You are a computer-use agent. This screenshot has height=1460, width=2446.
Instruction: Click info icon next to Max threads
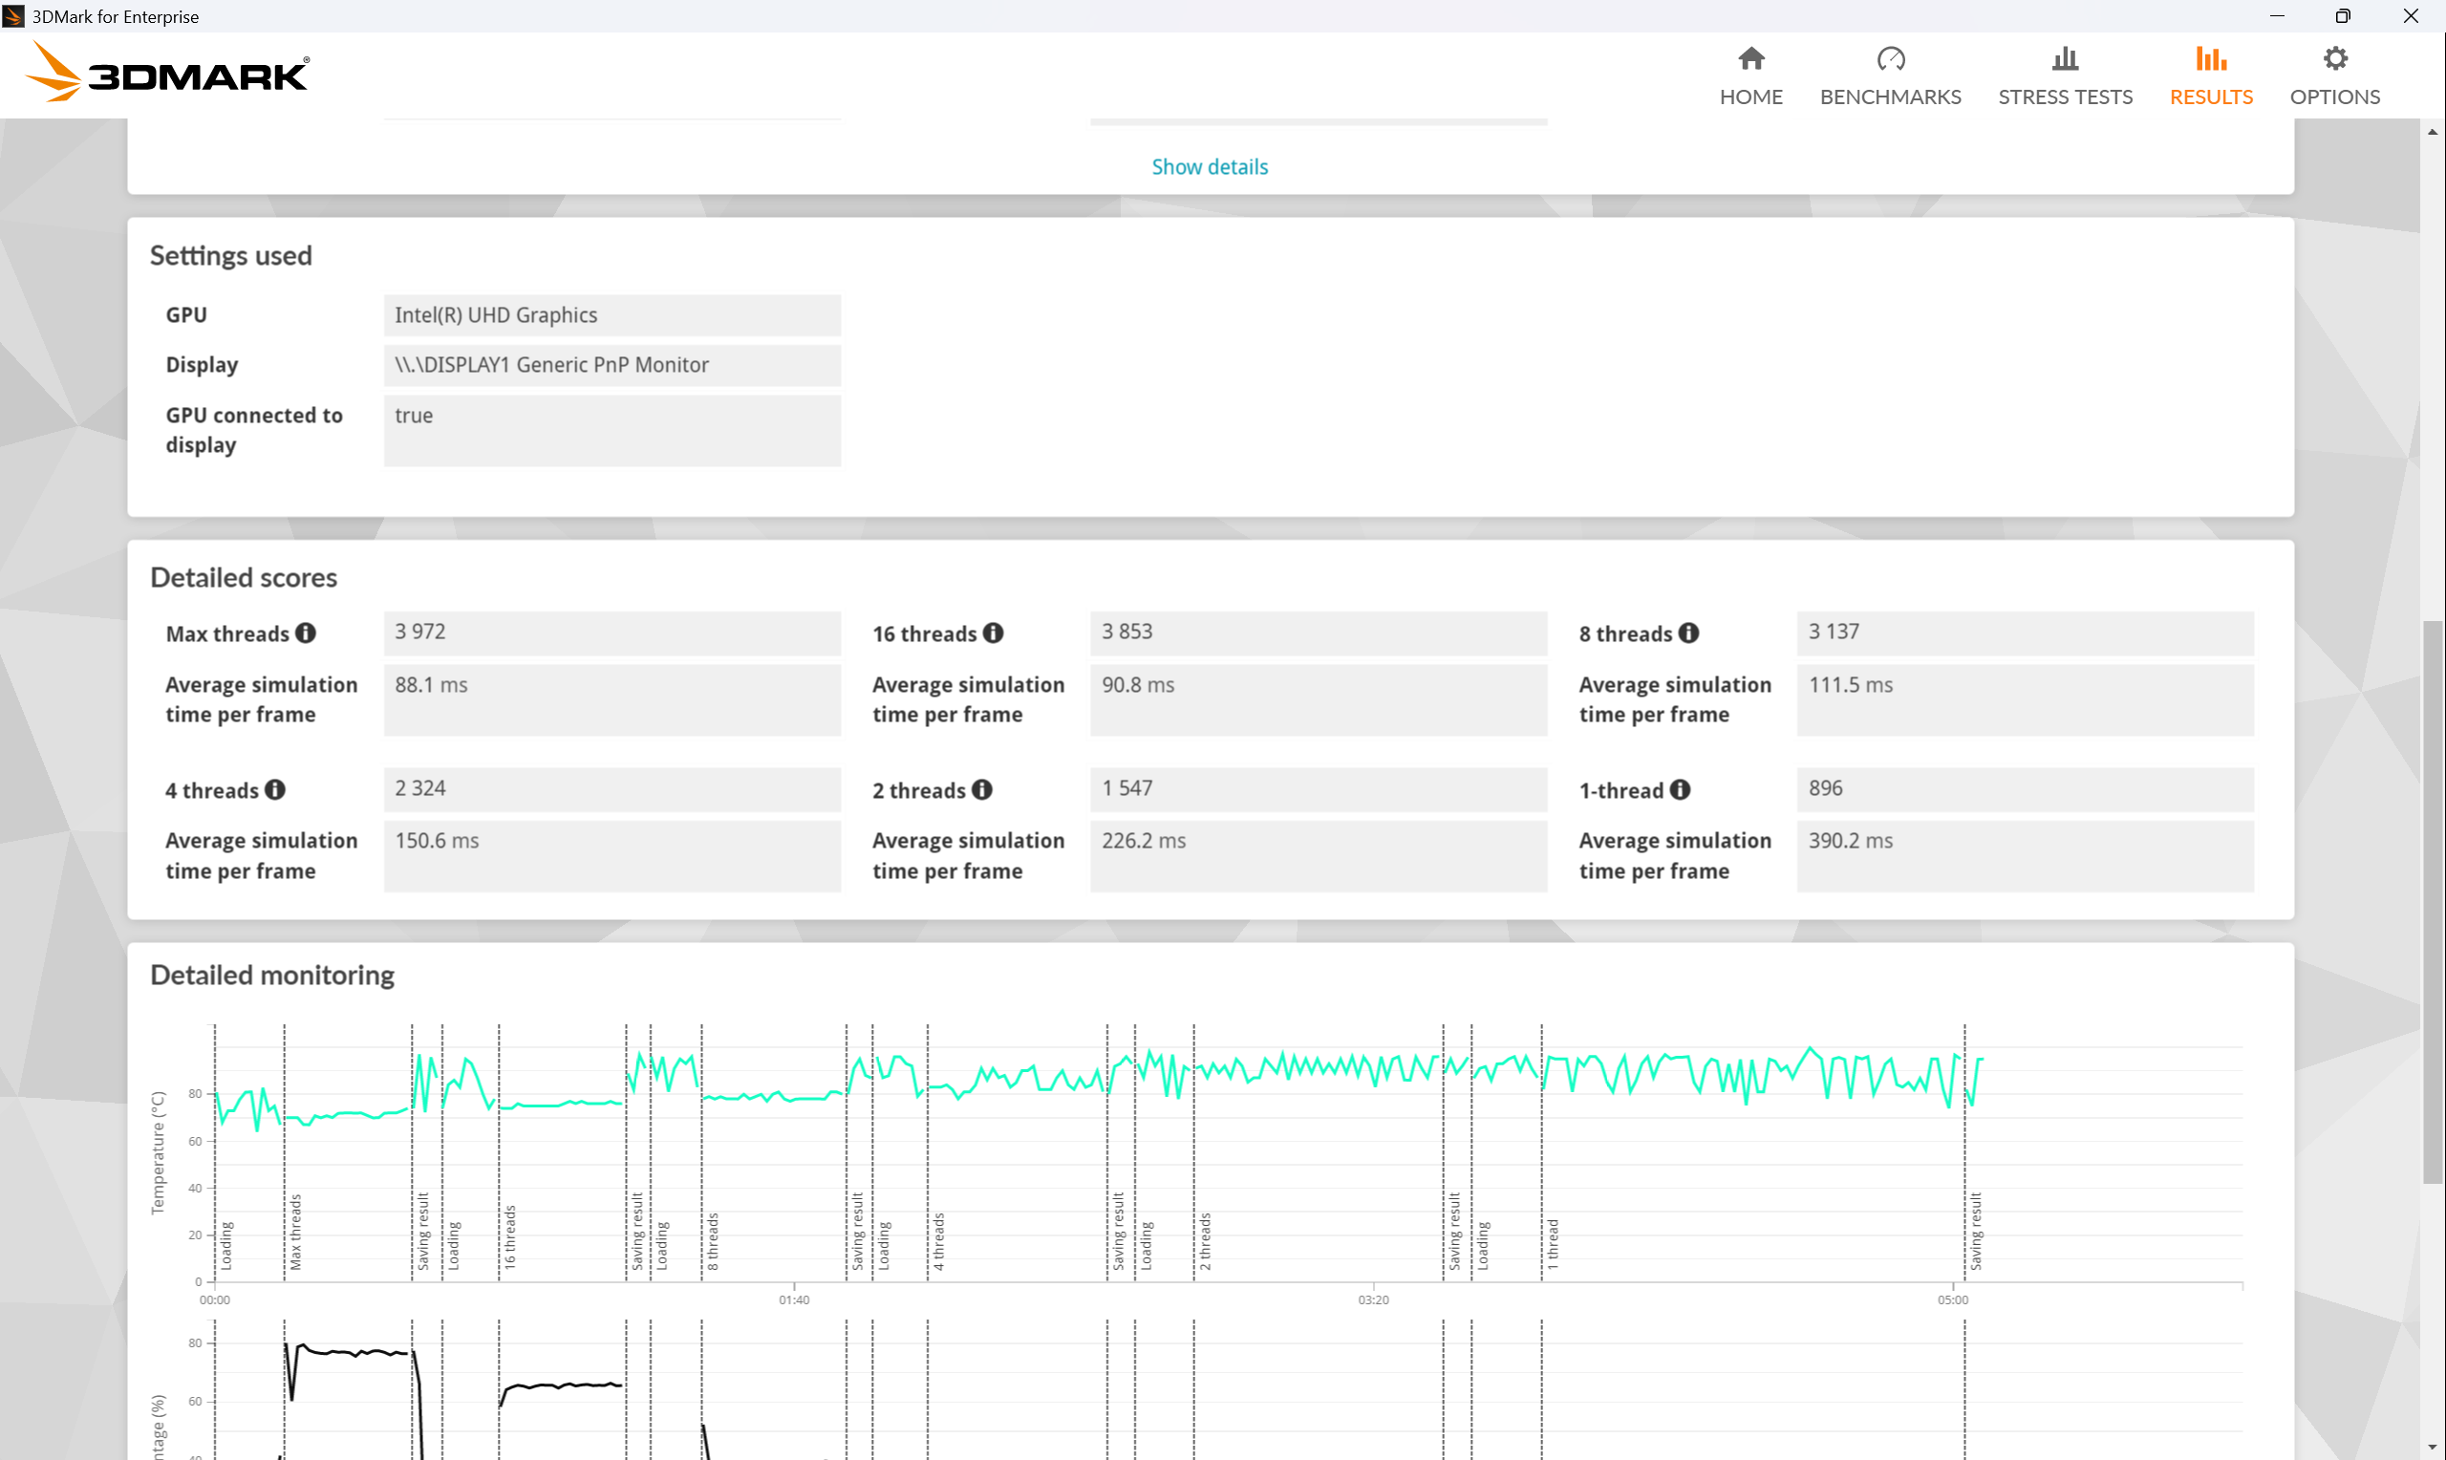pos(306,633)
